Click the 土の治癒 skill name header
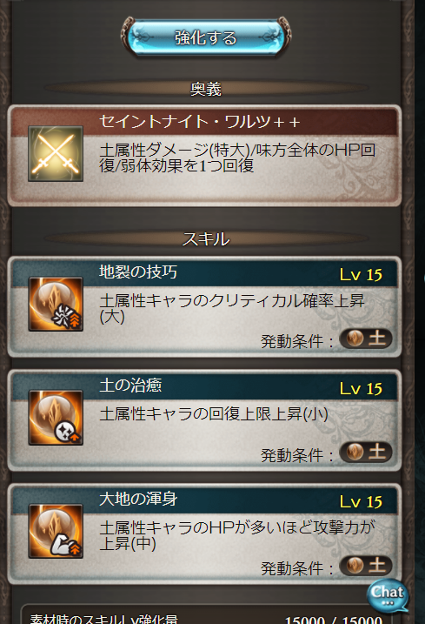The height and width of the screenshot is (624, 425). [130, 386]
